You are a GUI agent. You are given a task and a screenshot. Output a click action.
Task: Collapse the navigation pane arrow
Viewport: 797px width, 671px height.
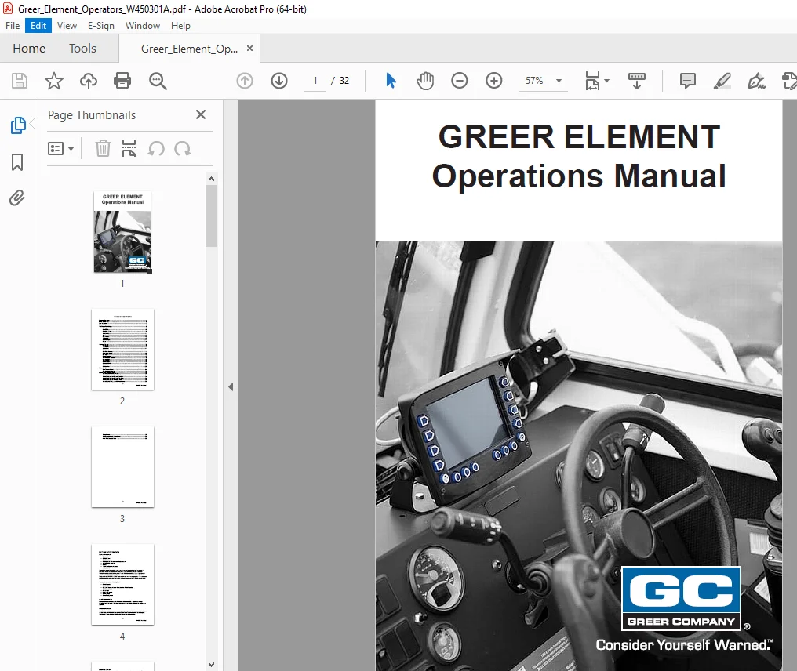pos(231,387)
